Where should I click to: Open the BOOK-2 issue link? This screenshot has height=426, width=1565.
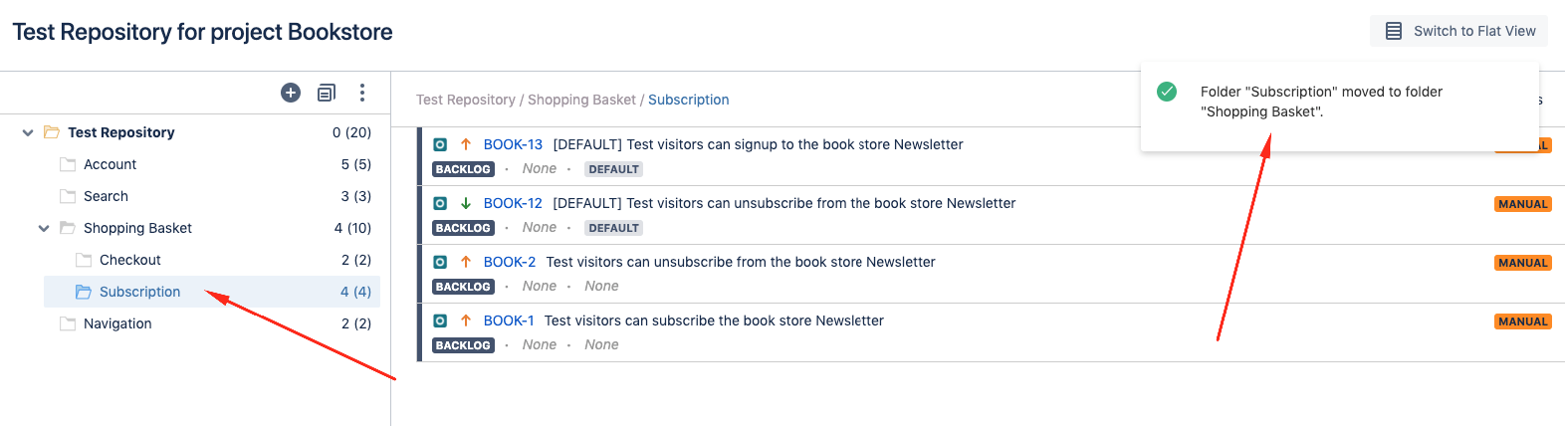coord(510,262)
